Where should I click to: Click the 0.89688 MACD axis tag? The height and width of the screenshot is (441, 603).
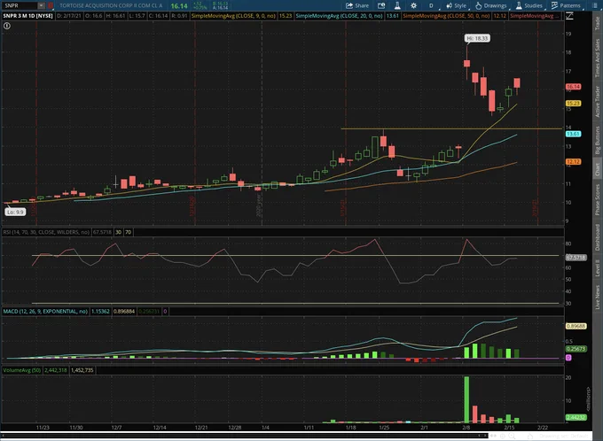tap(576, 326)
